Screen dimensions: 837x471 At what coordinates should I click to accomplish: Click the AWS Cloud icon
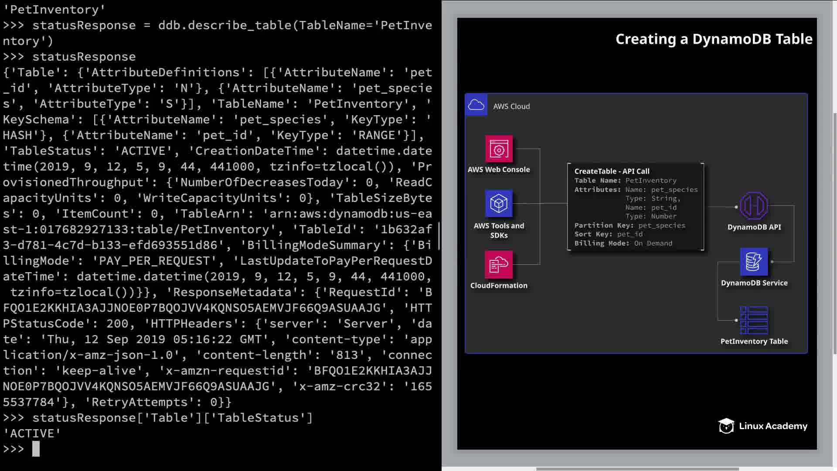pyautogui.click(x=476, y=105)
